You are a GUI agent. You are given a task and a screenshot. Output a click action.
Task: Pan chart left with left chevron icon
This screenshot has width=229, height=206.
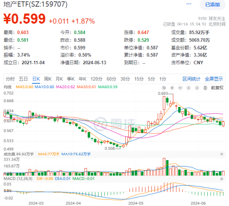pos(189,88)
